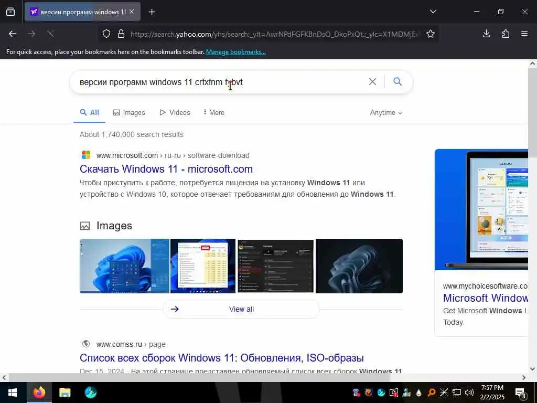Stop loading the page
Viewport: 537px width, 403px height.
[x=51, y=34]
